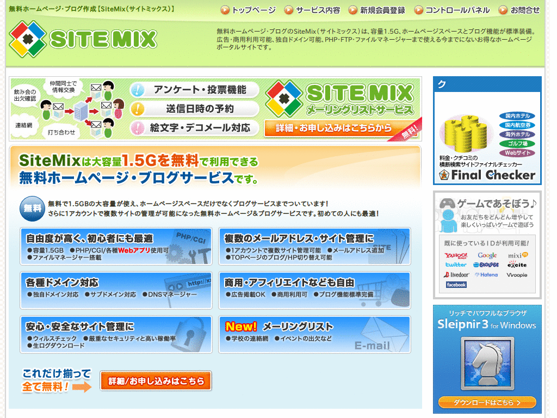Viewport: 557px width, 418px height.
Task: Click the SITE MIX logo in header
Action: click(83, 39)
